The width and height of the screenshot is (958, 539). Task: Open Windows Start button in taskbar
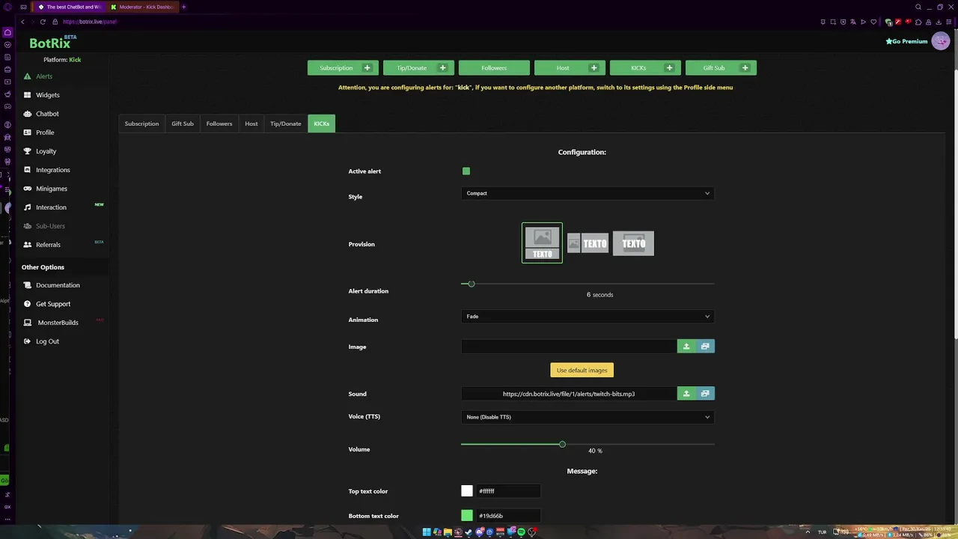point(427,532)
